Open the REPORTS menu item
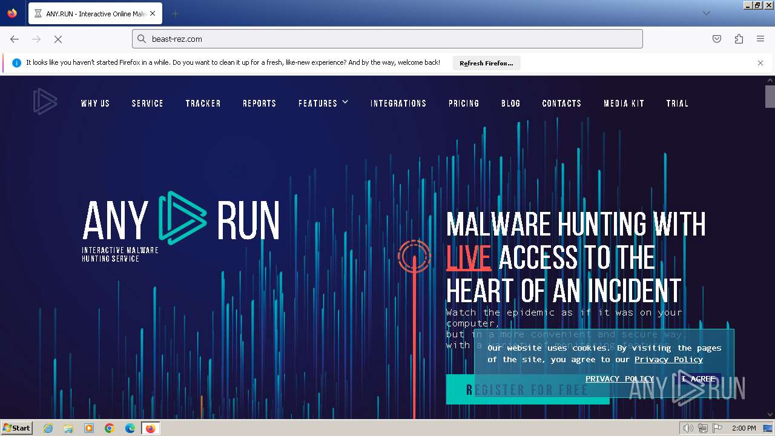775x436 pixels. pyautogui.click(x=259, y=104)
